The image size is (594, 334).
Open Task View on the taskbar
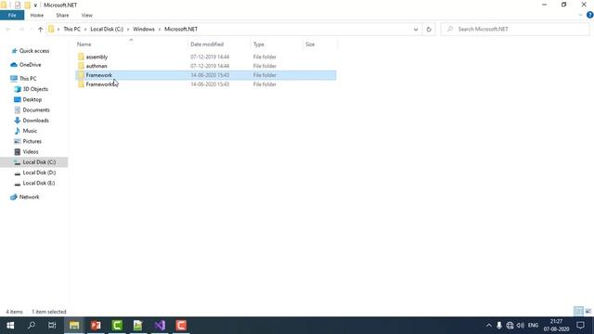click(x=52, y=326)
